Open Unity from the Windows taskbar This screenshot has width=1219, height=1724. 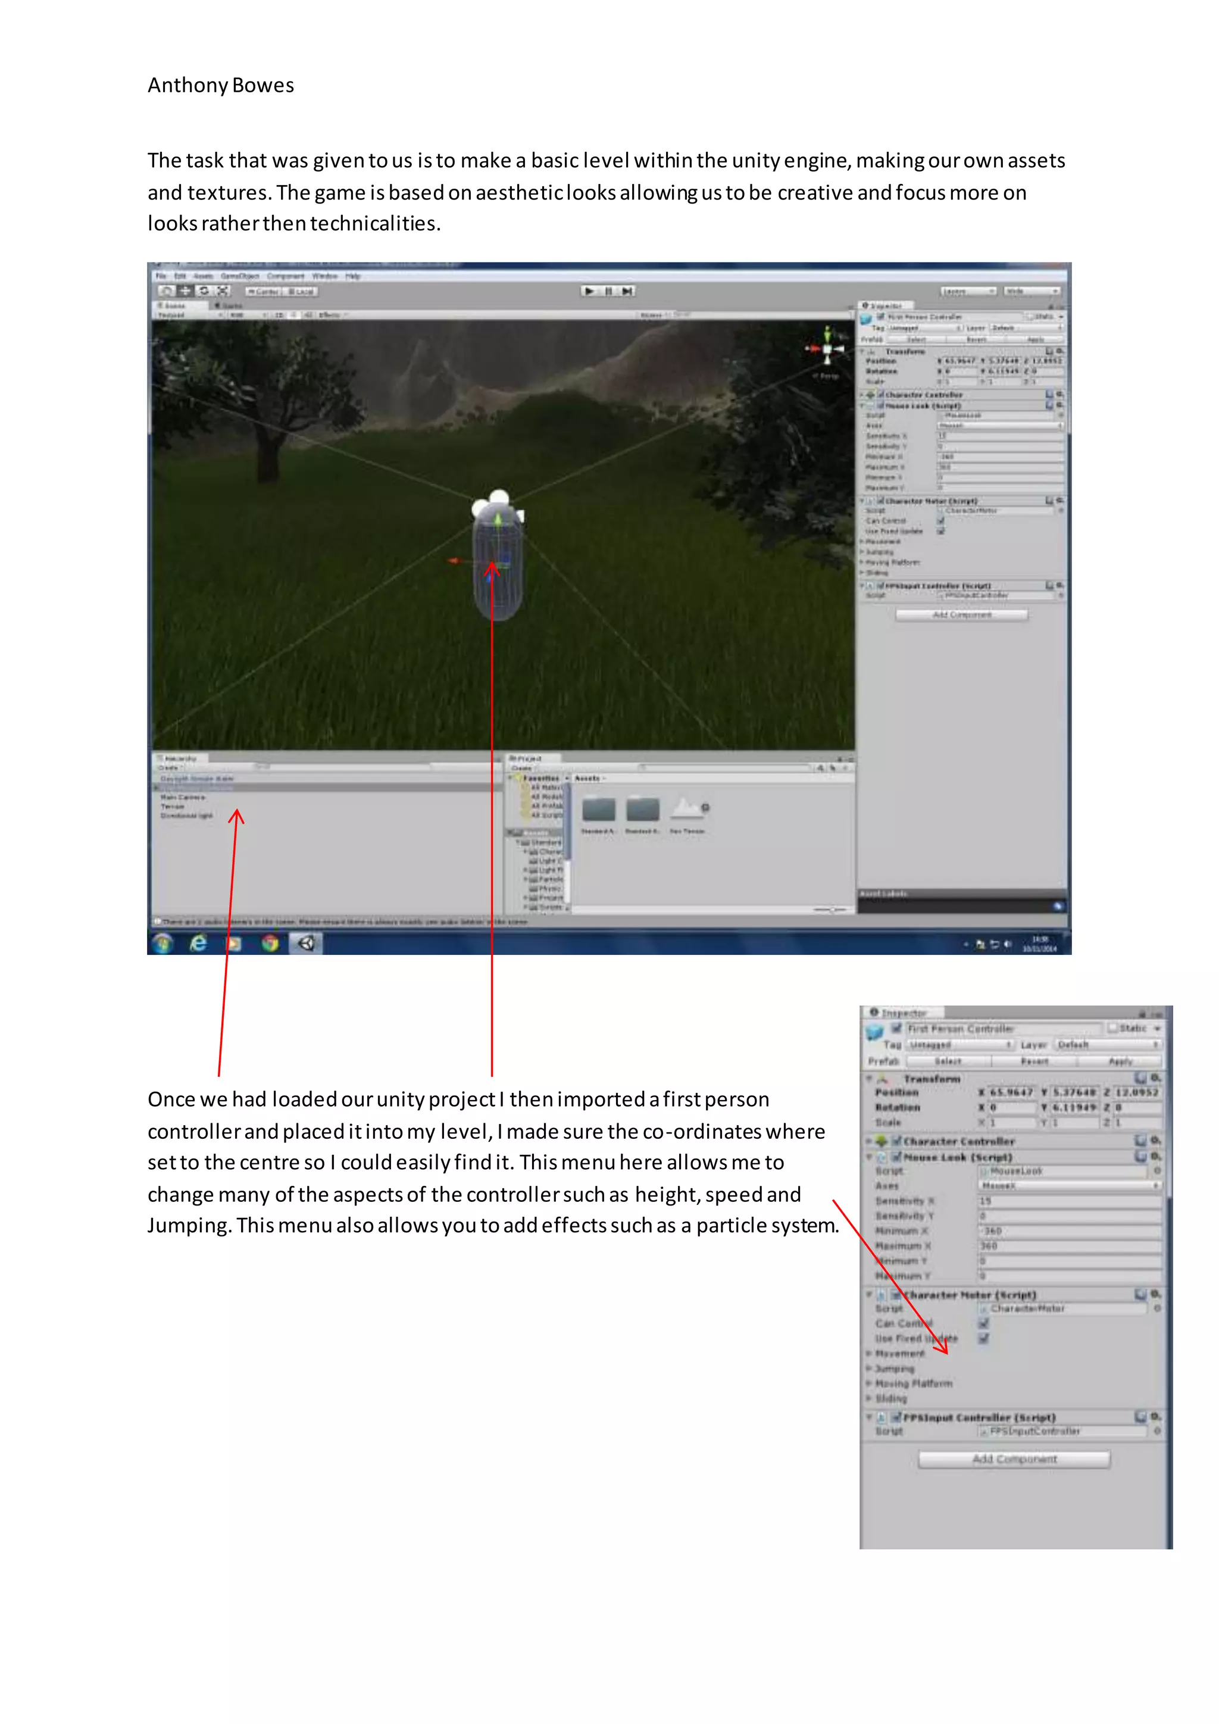tap(307, 943)
